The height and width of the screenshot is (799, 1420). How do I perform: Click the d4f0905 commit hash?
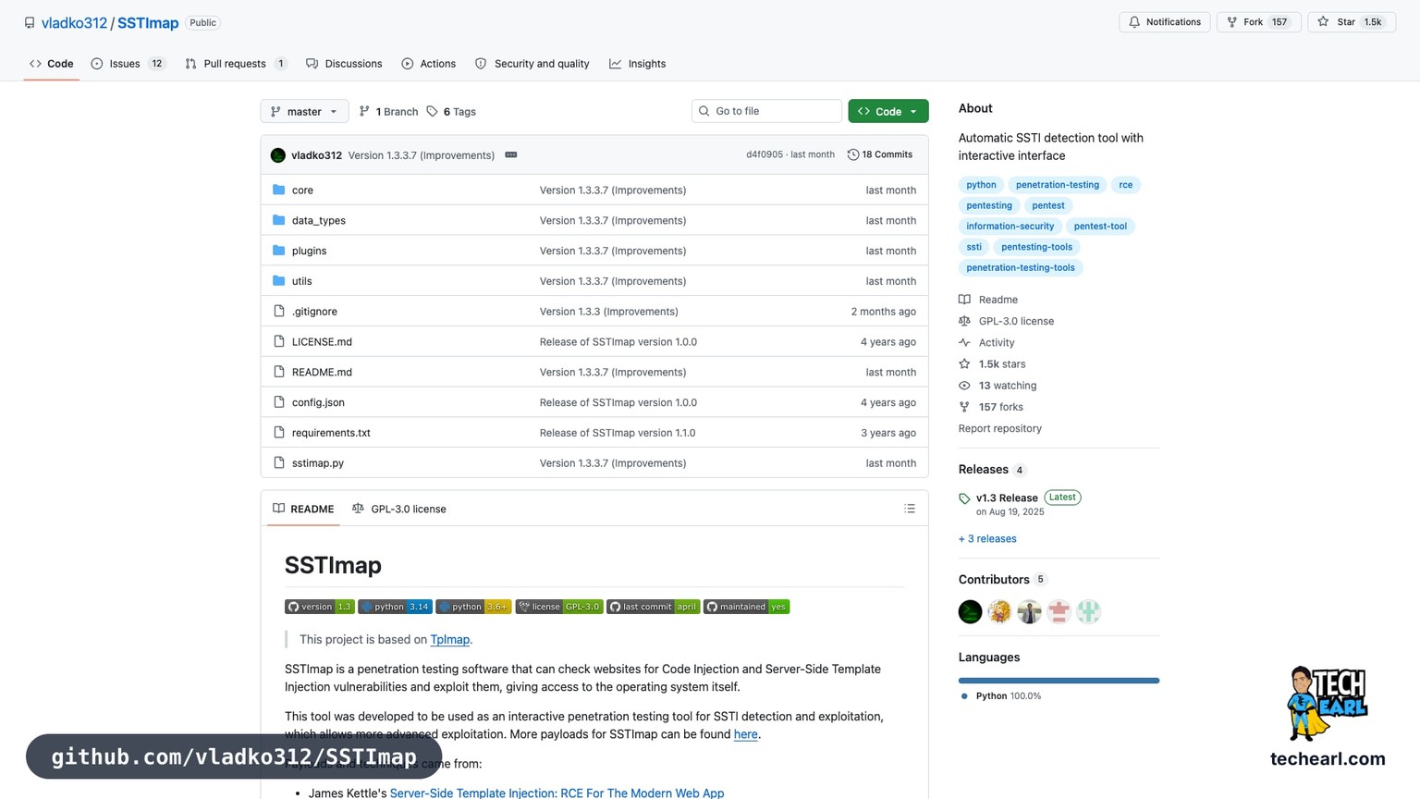point(765,154)
